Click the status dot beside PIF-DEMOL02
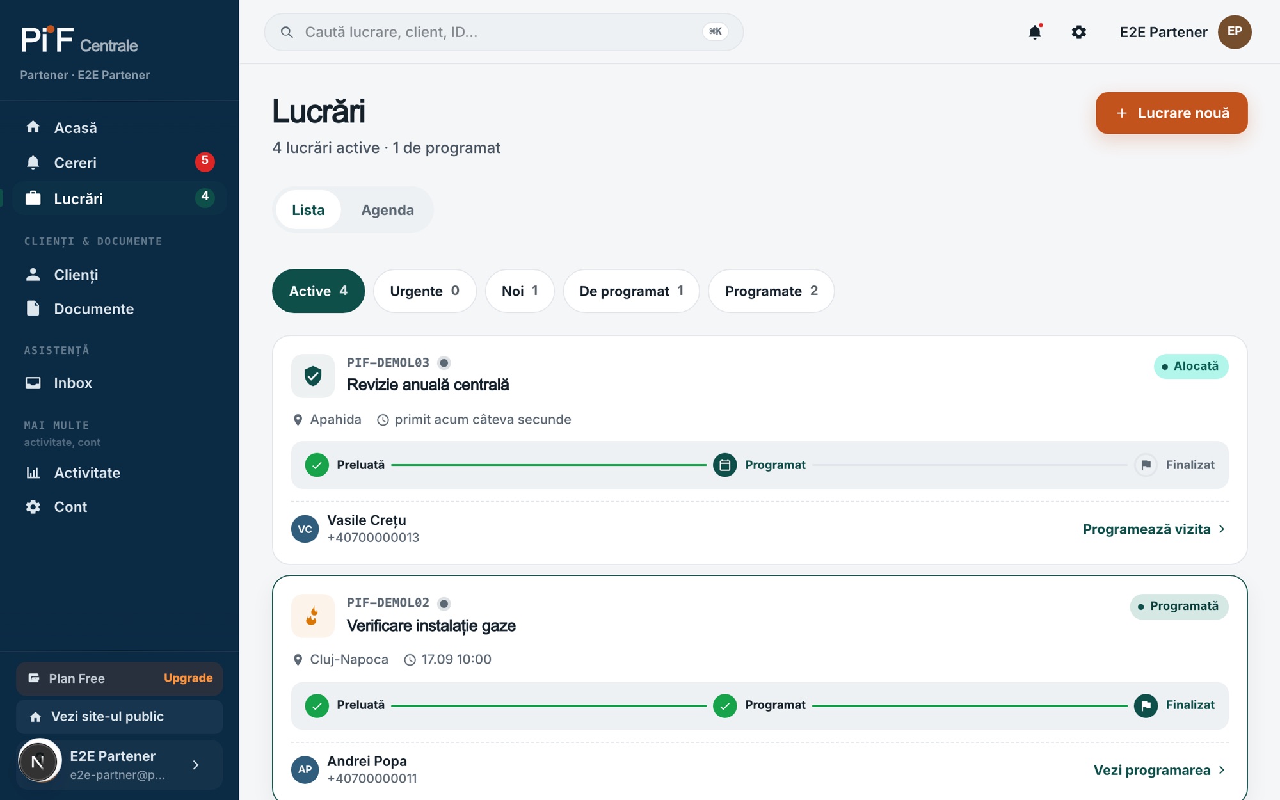Image resolution: width=1280 pixels, height=800 pixels. [x=444, y=604]
